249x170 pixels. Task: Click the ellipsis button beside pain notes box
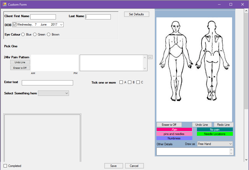(150, 57)
